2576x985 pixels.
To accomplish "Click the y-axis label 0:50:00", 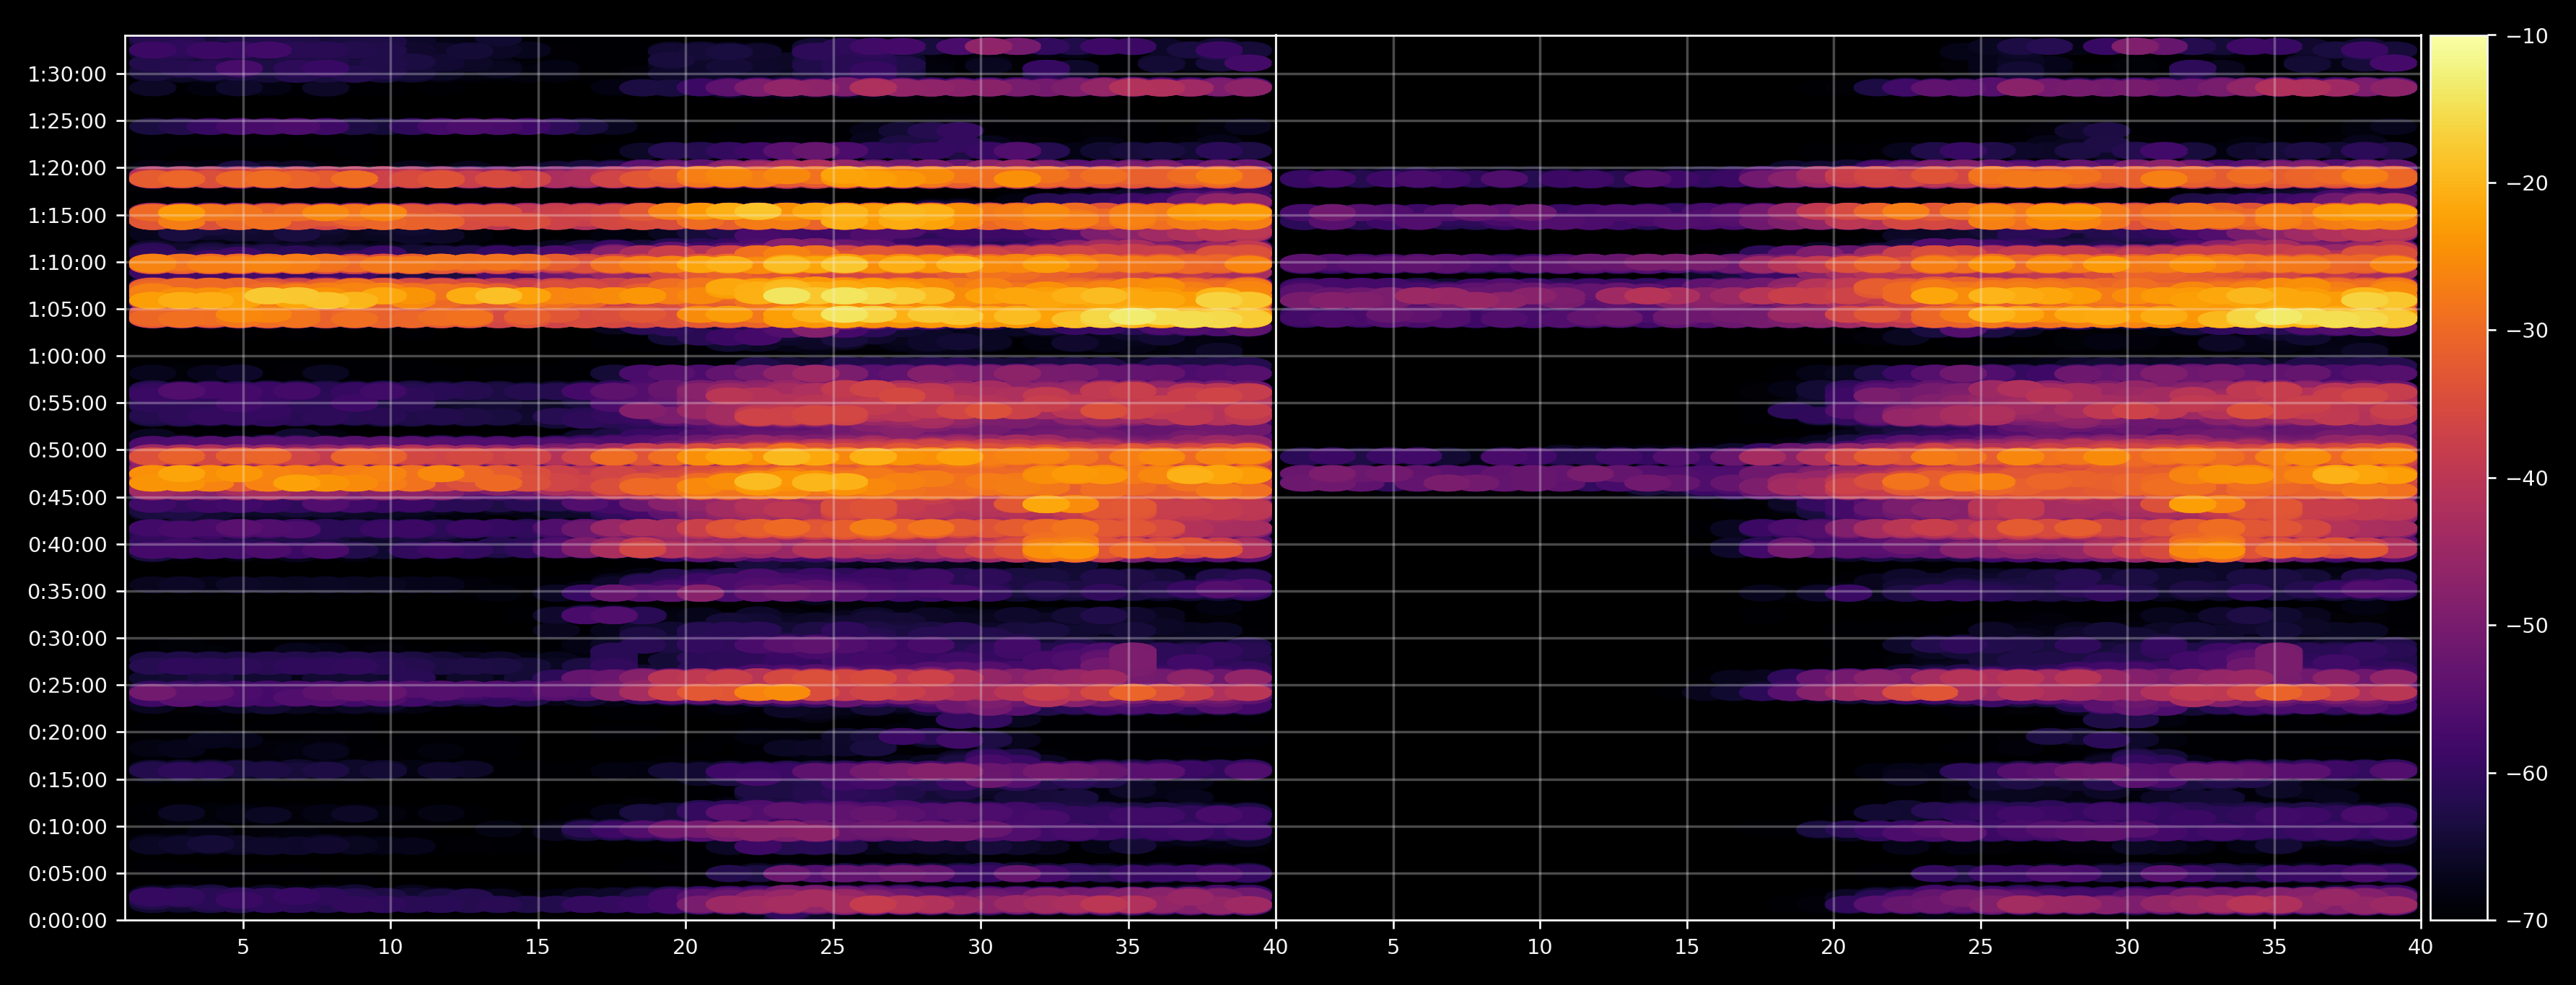I will pos(67,451).
